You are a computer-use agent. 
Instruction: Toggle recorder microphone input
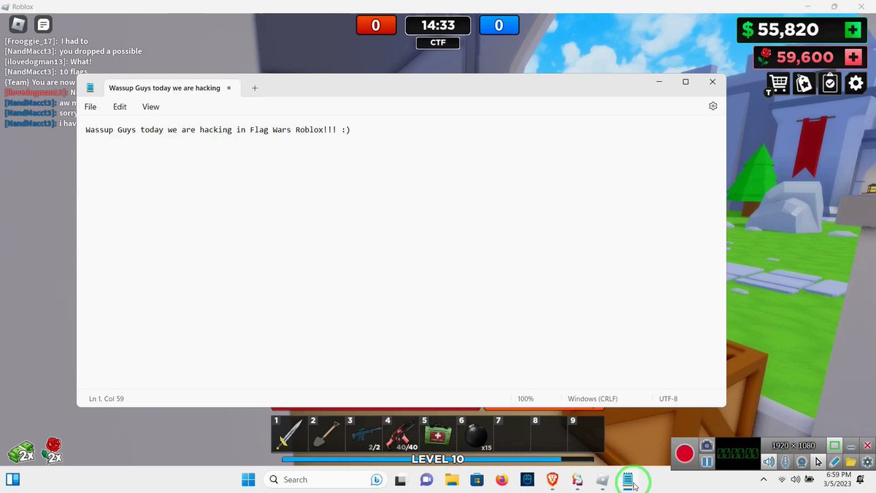click(x=785, y=462)
